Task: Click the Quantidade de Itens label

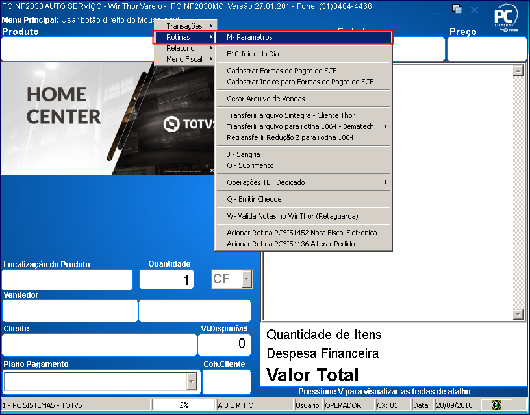Action: (x=324, y=335)
